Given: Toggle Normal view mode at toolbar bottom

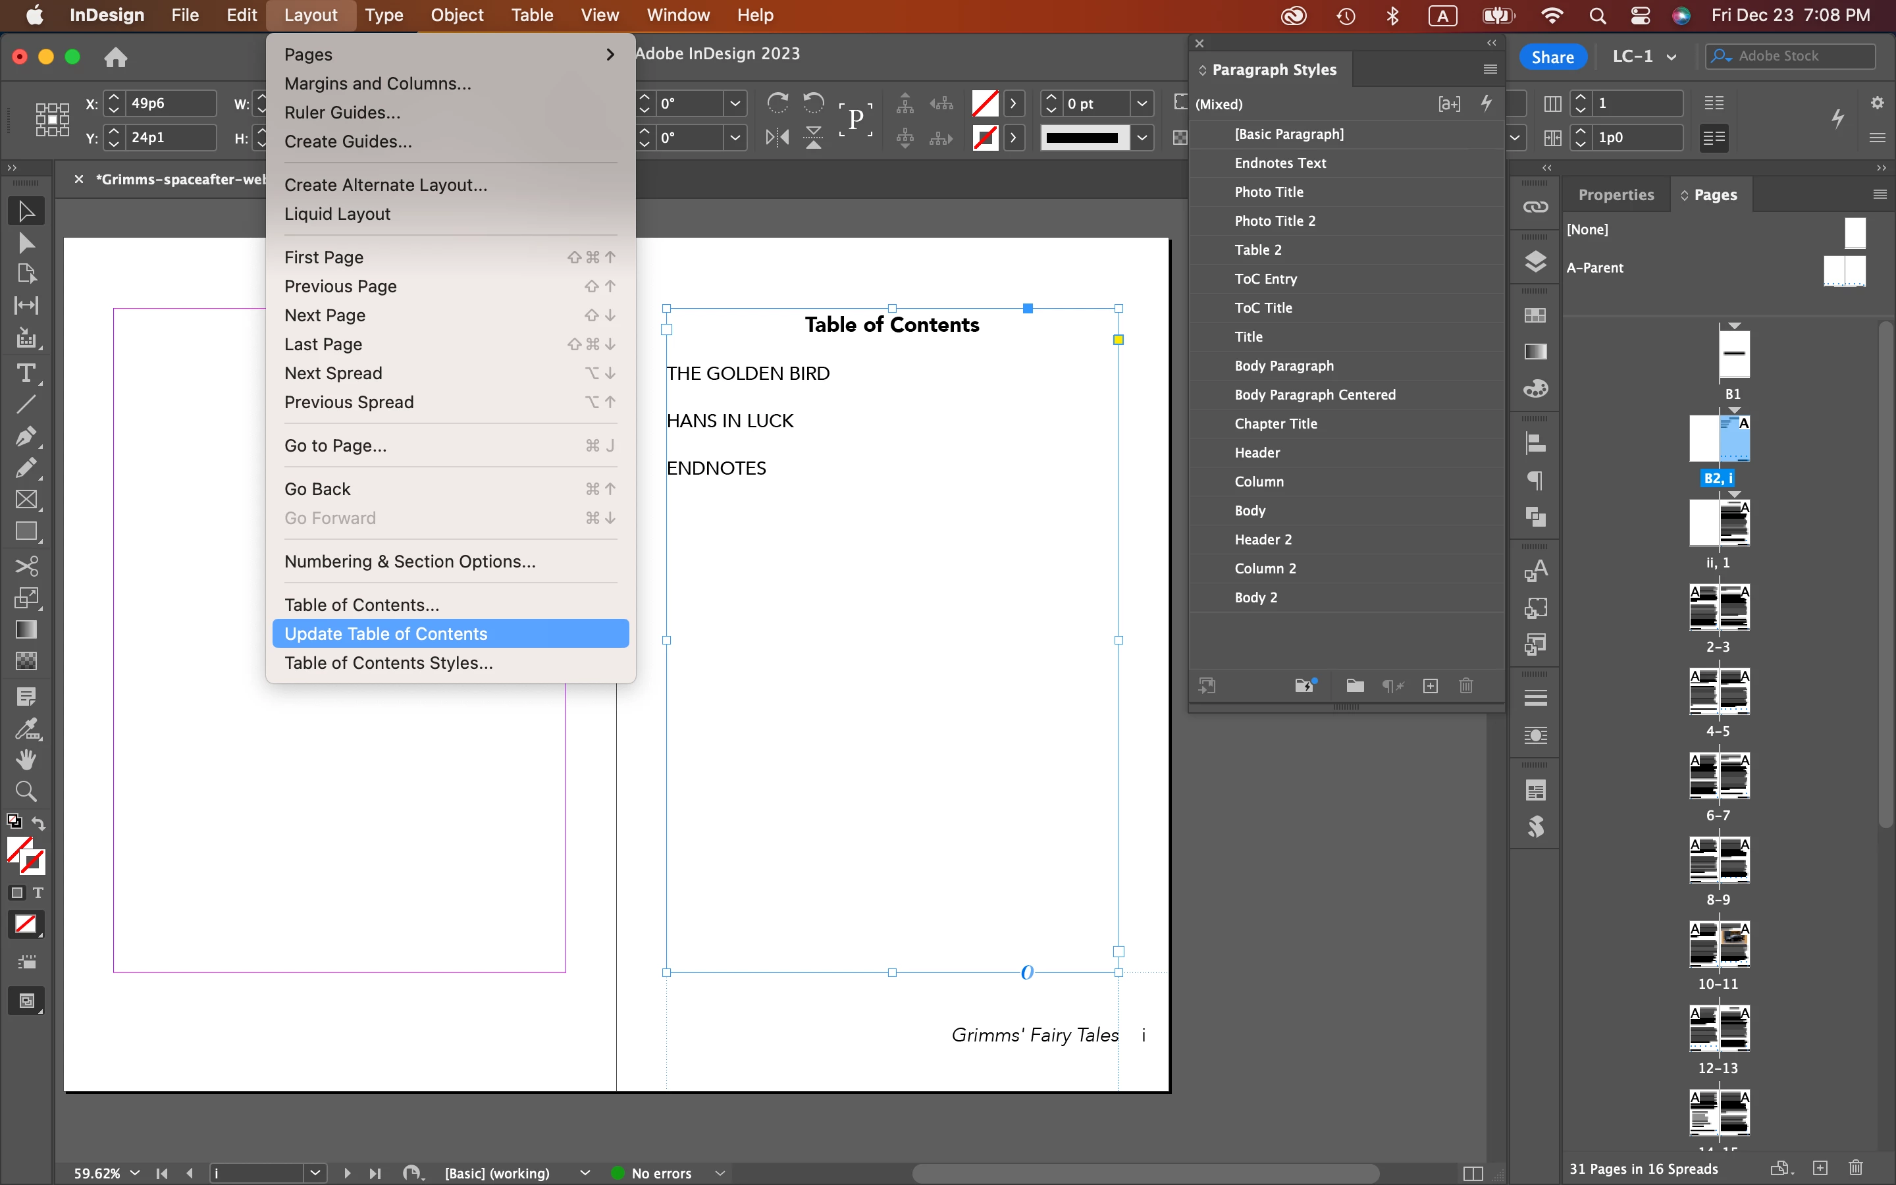Looking at the screenshot, I should (26, 1001).
